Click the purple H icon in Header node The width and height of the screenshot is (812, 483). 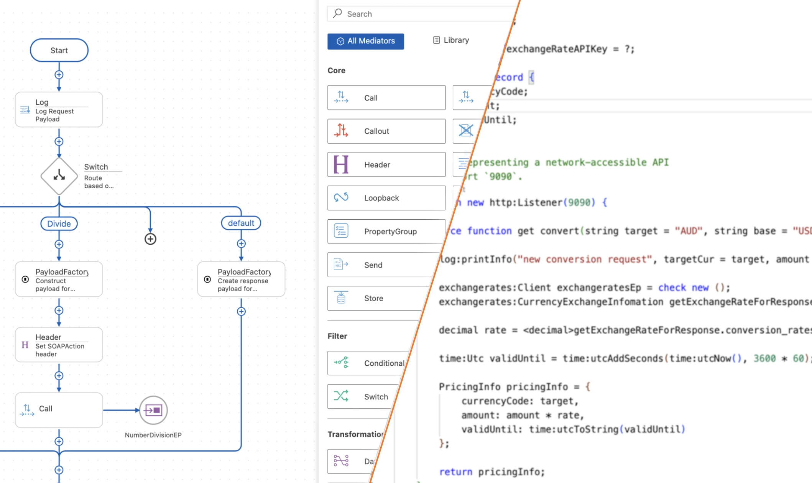[25, 345]
